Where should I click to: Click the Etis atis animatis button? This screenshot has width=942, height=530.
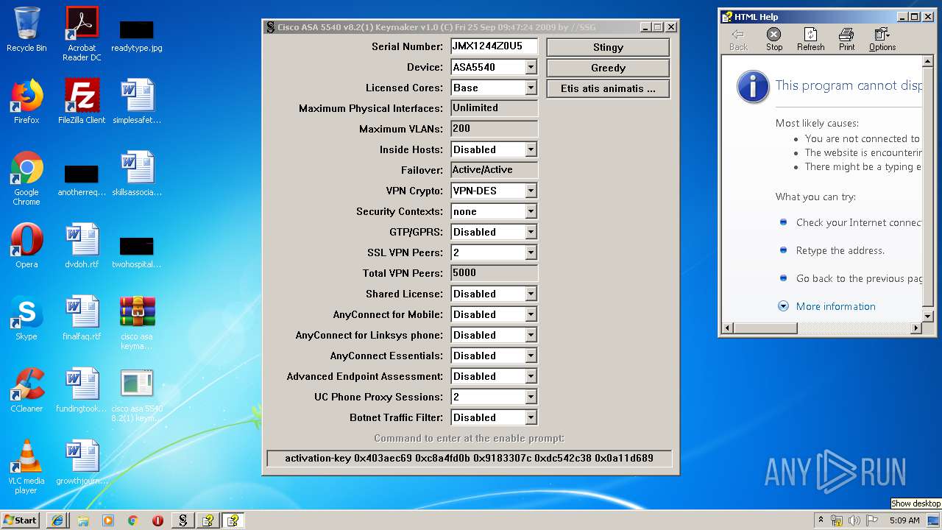click(x=608, y=88)
